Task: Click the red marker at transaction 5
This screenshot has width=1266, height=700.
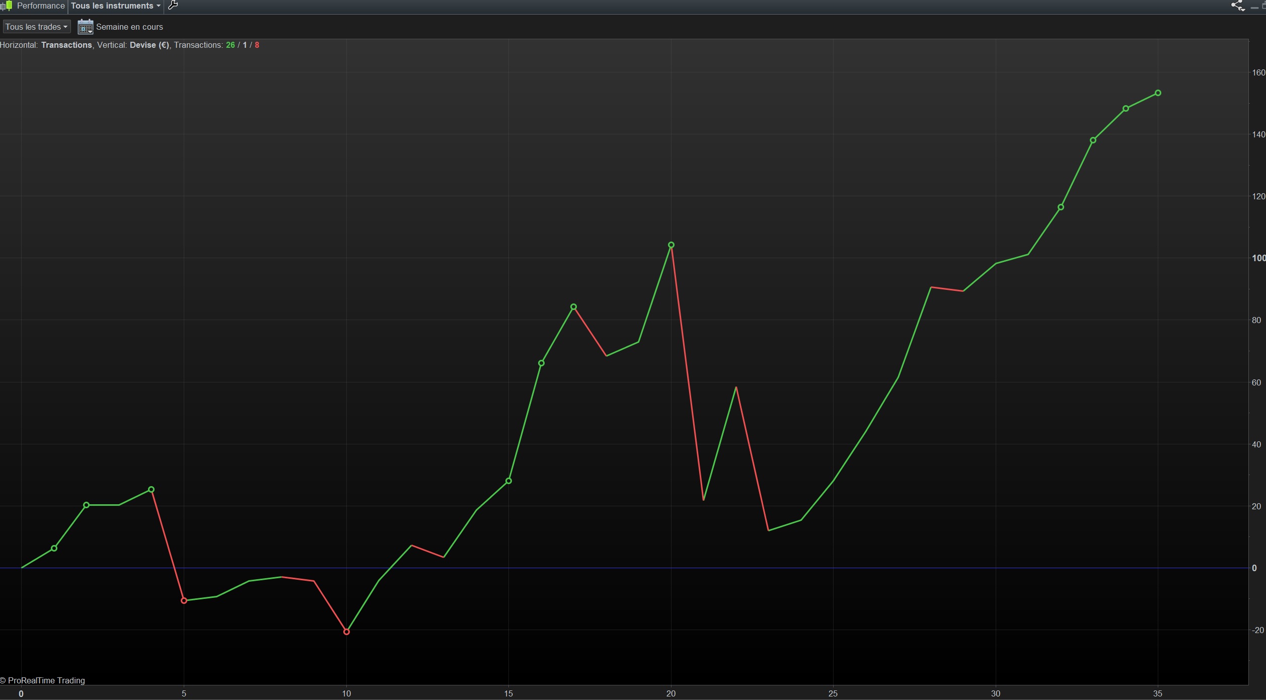Action: (184, 600)
